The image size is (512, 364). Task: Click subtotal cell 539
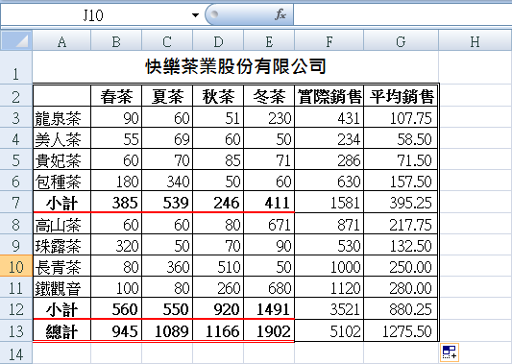(x=167, y=202)
